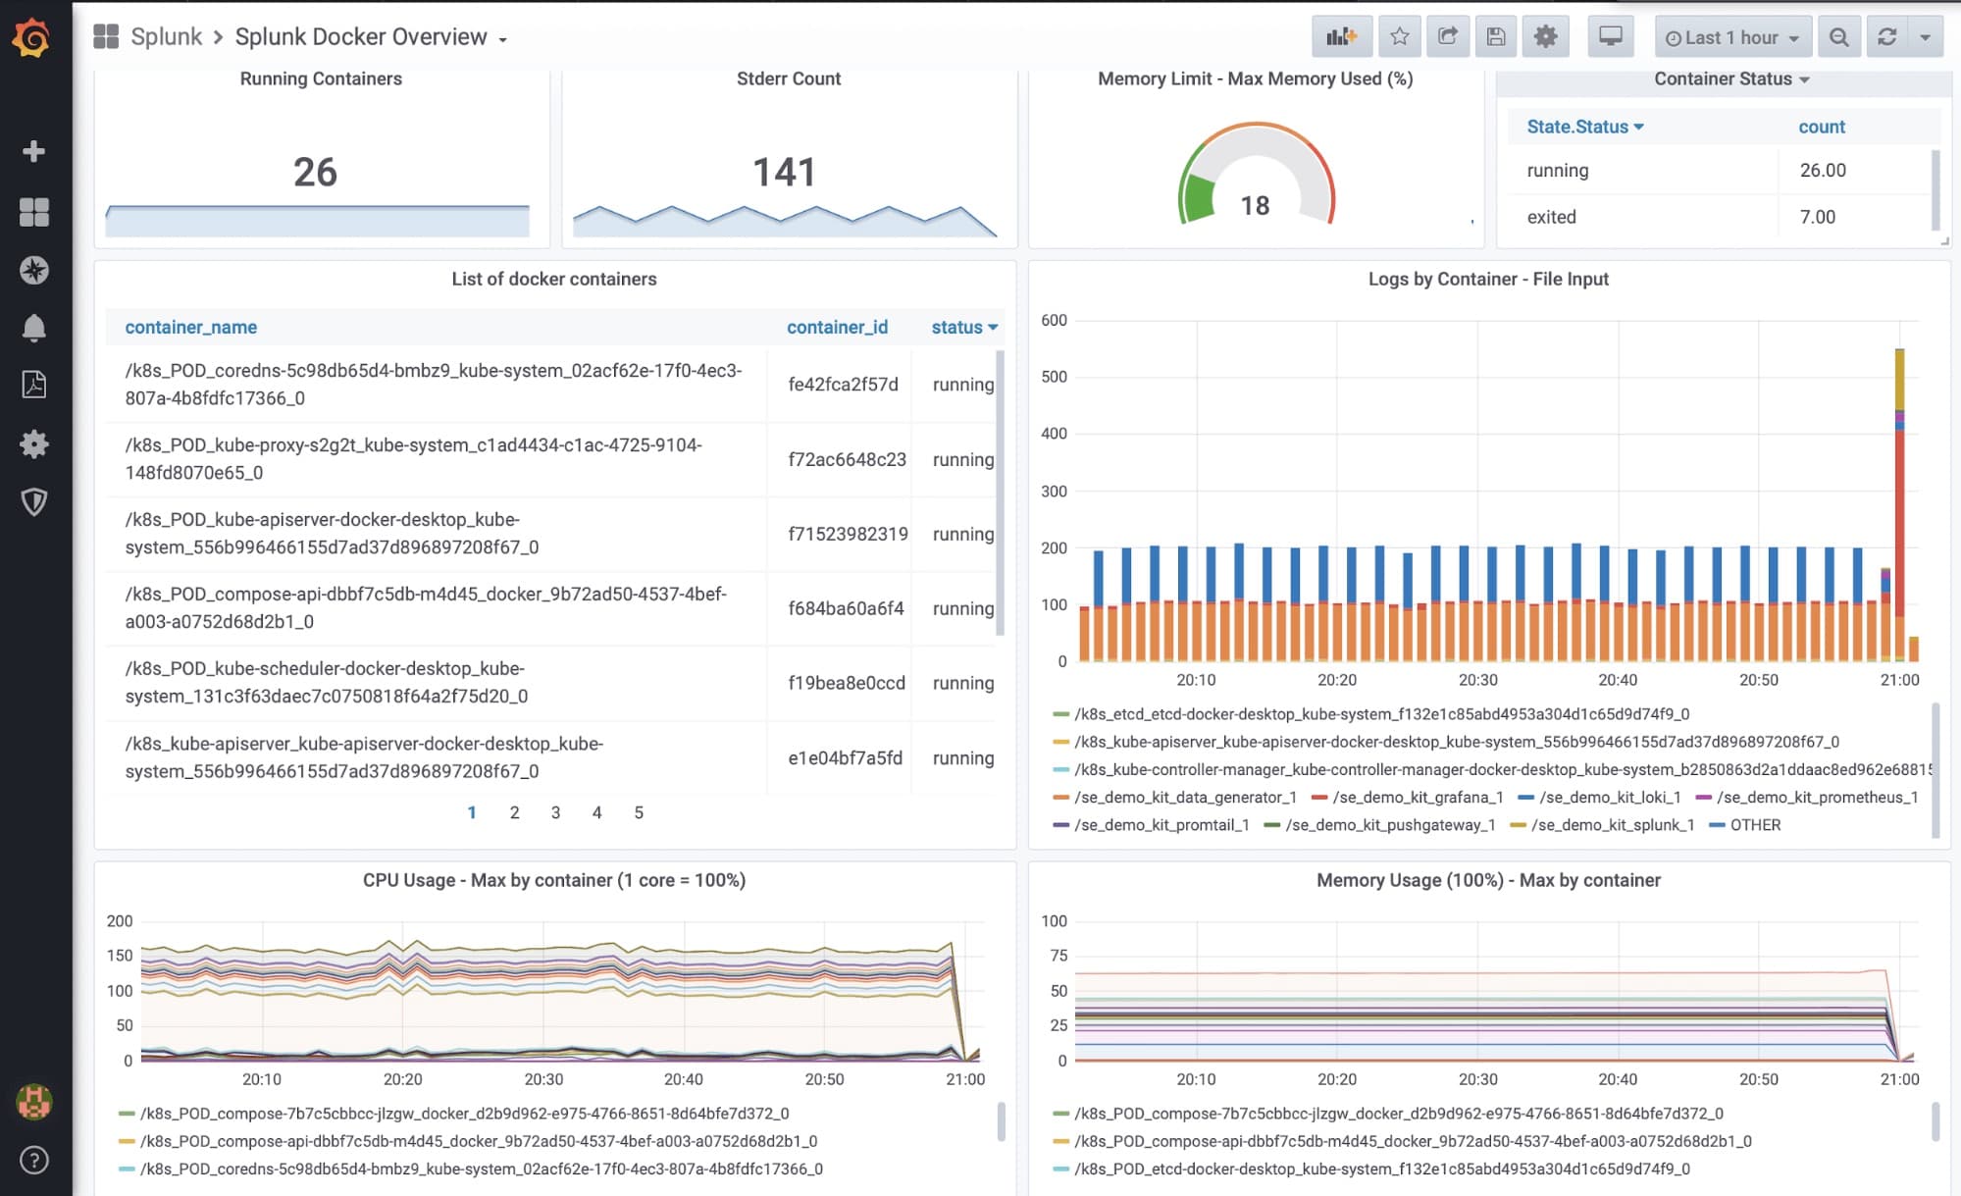
Task: Expand the refresh interval dropdown arrow
Action: (x=1925, y=37)
